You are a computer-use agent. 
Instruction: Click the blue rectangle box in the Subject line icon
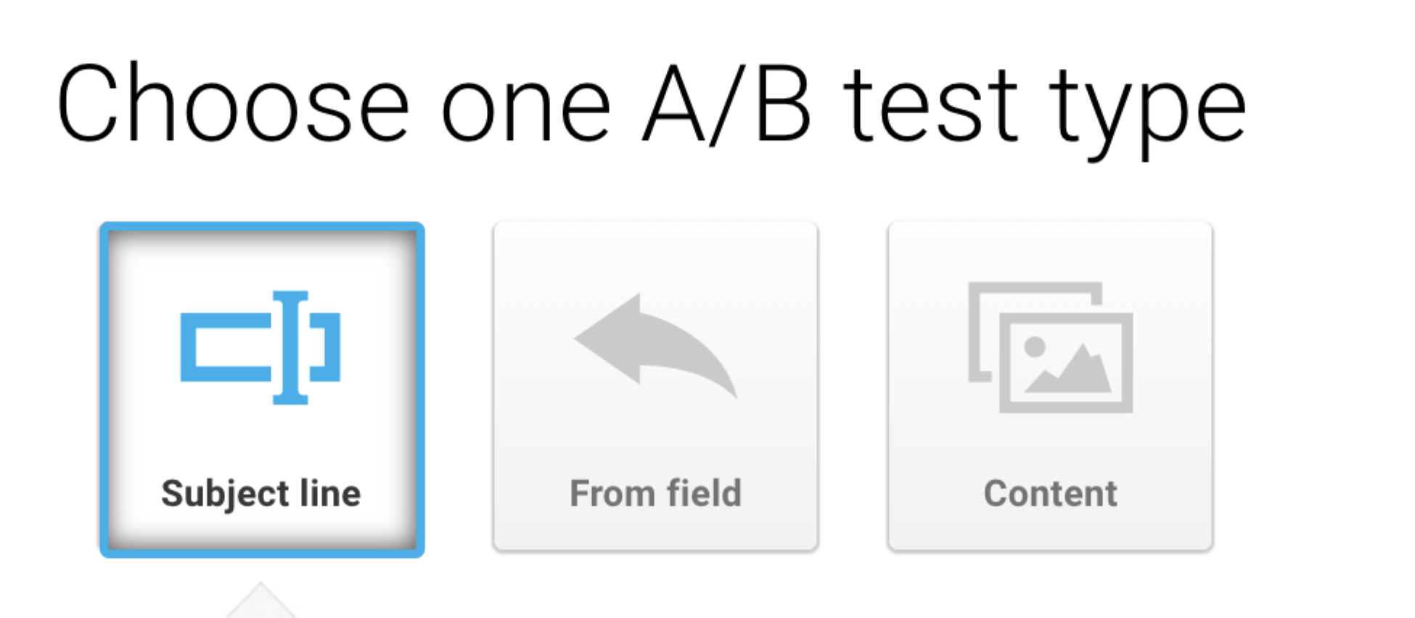(226, 347)
